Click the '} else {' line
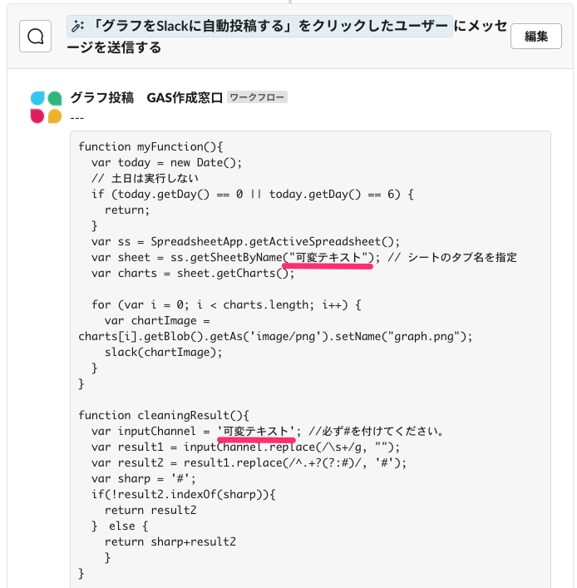The width and height of the screenshot is (577, 588). 120,526
